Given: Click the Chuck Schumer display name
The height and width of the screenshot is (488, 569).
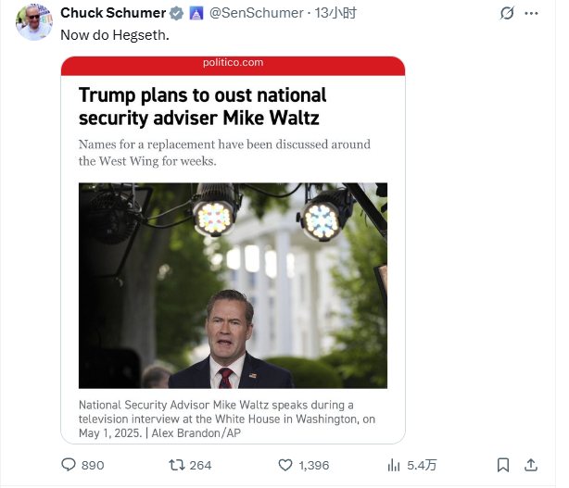Looking at the screenshot, I should click(x=113, y=13).
